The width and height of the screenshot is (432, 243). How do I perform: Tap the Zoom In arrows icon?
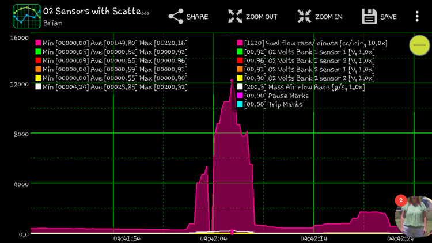click(x=304, y=16)
